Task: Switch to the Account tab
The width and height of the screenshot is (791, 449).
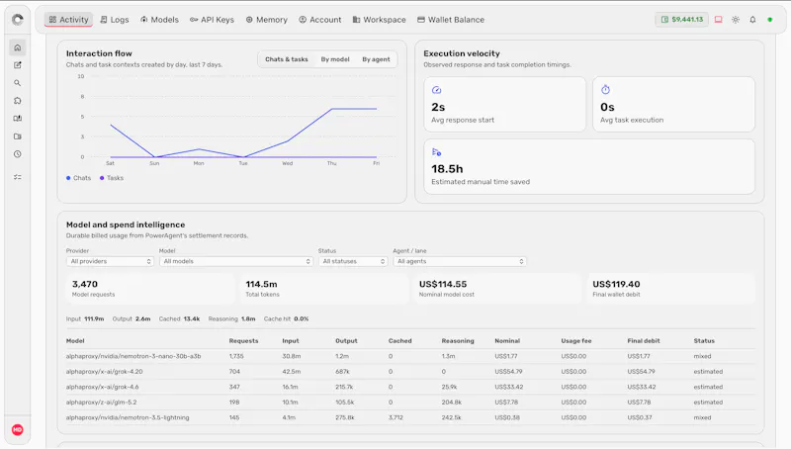Action: (x=319, y=20)
